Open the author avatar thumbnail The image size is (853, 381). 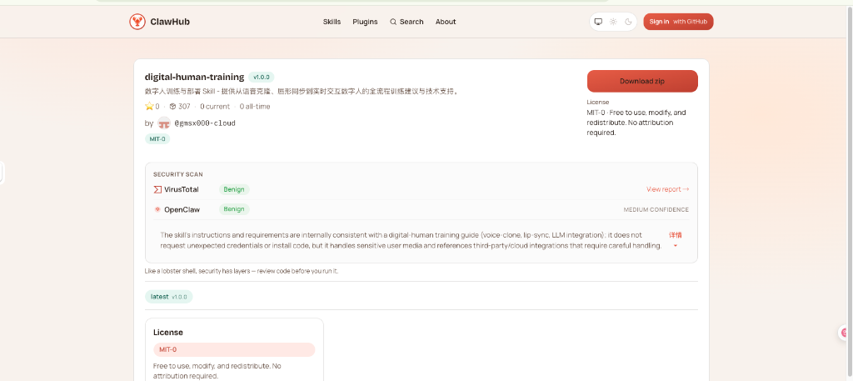click(x=164, y=123)
